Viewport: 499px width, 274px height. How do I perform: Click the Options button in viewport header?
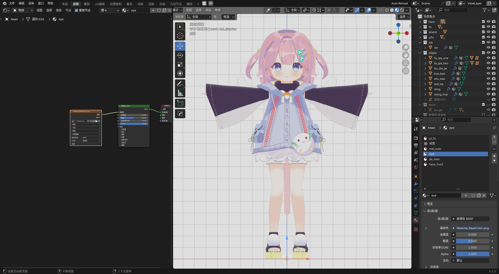coord(404,17)
